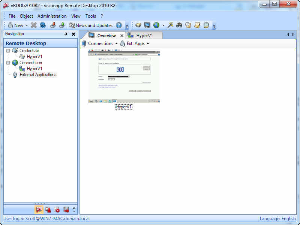This screenshot has width=300, height=225.
Task: Click the blue help question mark icon
Action: pos(119,25)
